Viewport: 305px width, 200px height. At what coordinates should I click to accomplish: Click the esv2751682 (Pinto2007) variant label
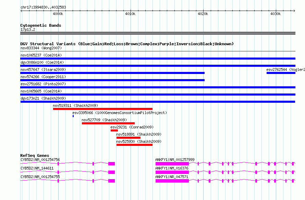click(43, 84)
